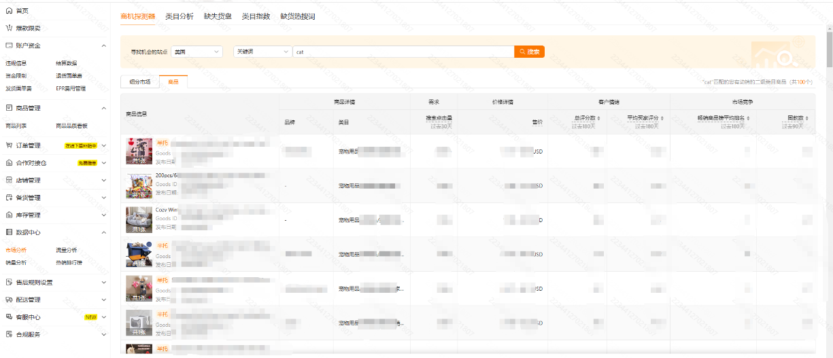Sort by 总评分数 column sort arrows
The height and width of the screenshot is (358, 833).
pyautogui.click(x=598, y=118)
